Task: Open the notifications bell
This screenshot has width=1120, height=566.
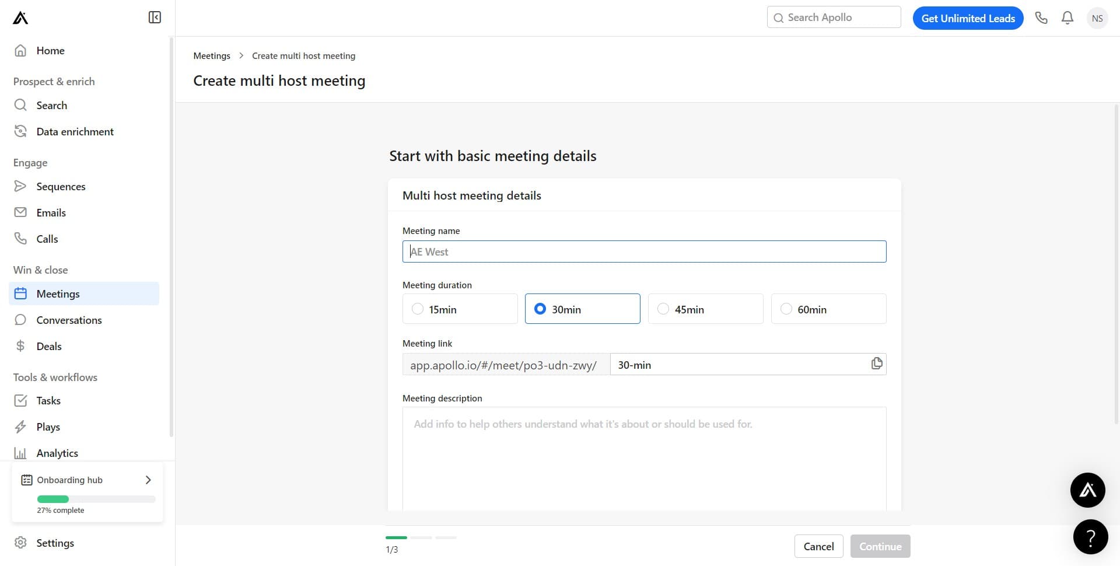Action: [x=1067, y=18]
